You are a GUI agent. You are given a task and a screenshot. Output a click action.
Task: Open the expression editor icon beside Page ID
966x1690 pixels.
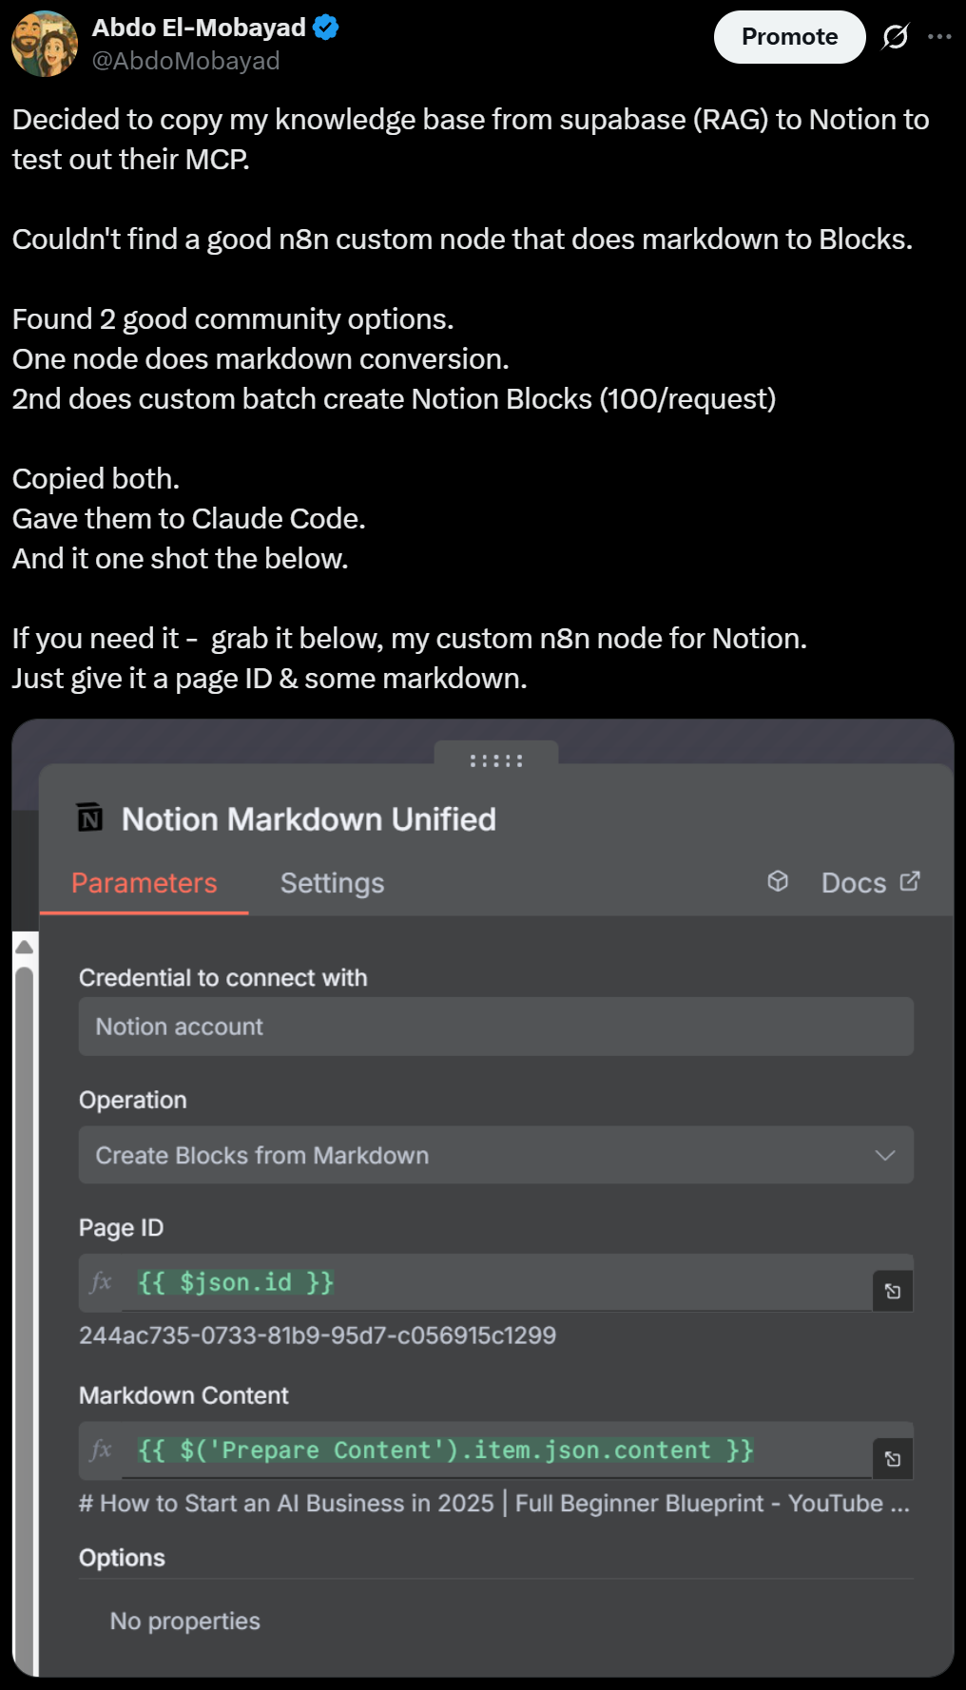point(893,1289)
